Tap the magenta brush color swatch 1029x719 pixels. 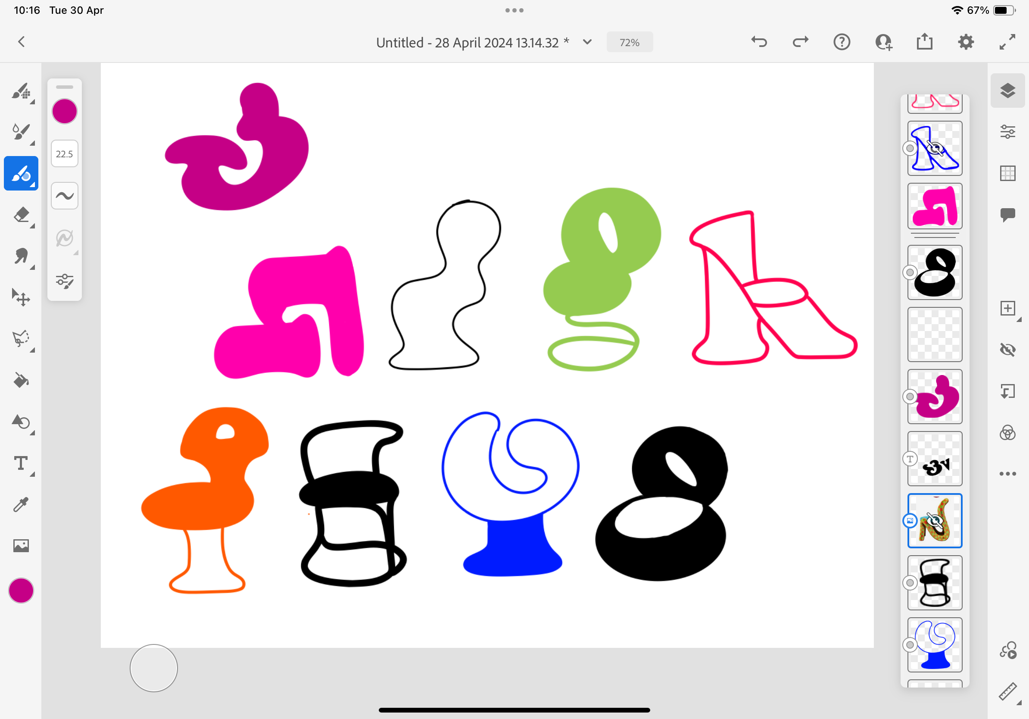pyautogui.click(x=65, y=111)
